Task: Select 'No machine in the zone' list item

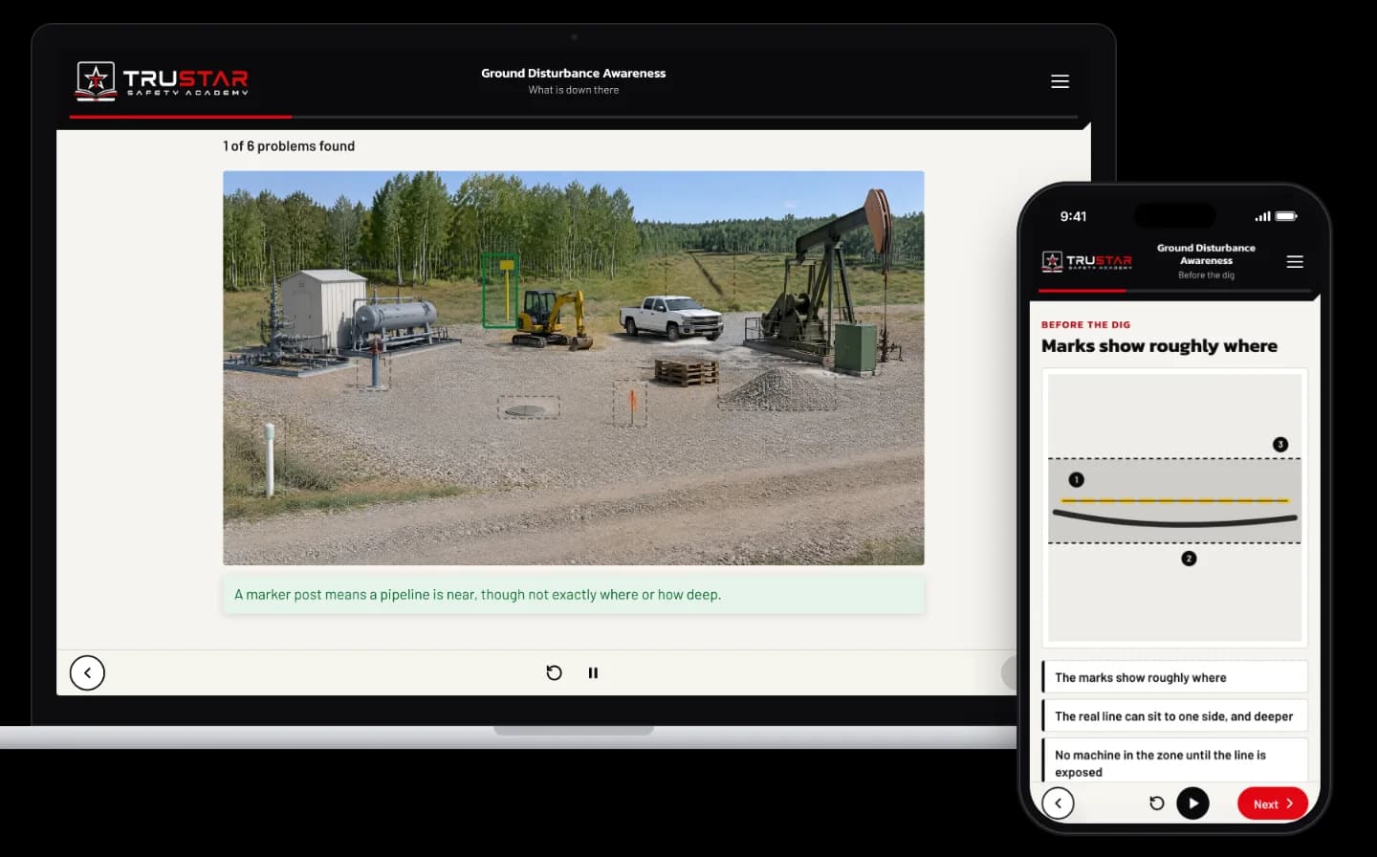Action: pos(1175,762)
